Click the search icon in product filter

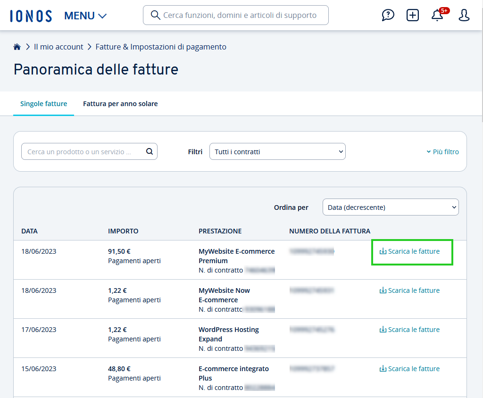point(150,151)
